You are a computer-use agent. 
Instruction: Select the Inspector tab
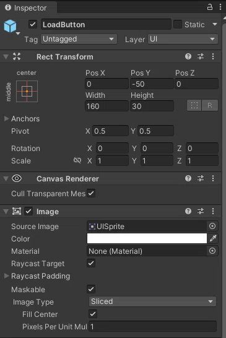coord(28,8)
